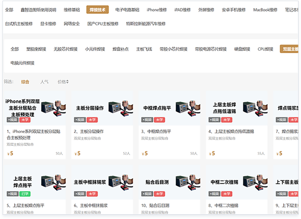Filter by 硬盘焊接 subcategory
The image size is (301, 219).
[242, 49]
